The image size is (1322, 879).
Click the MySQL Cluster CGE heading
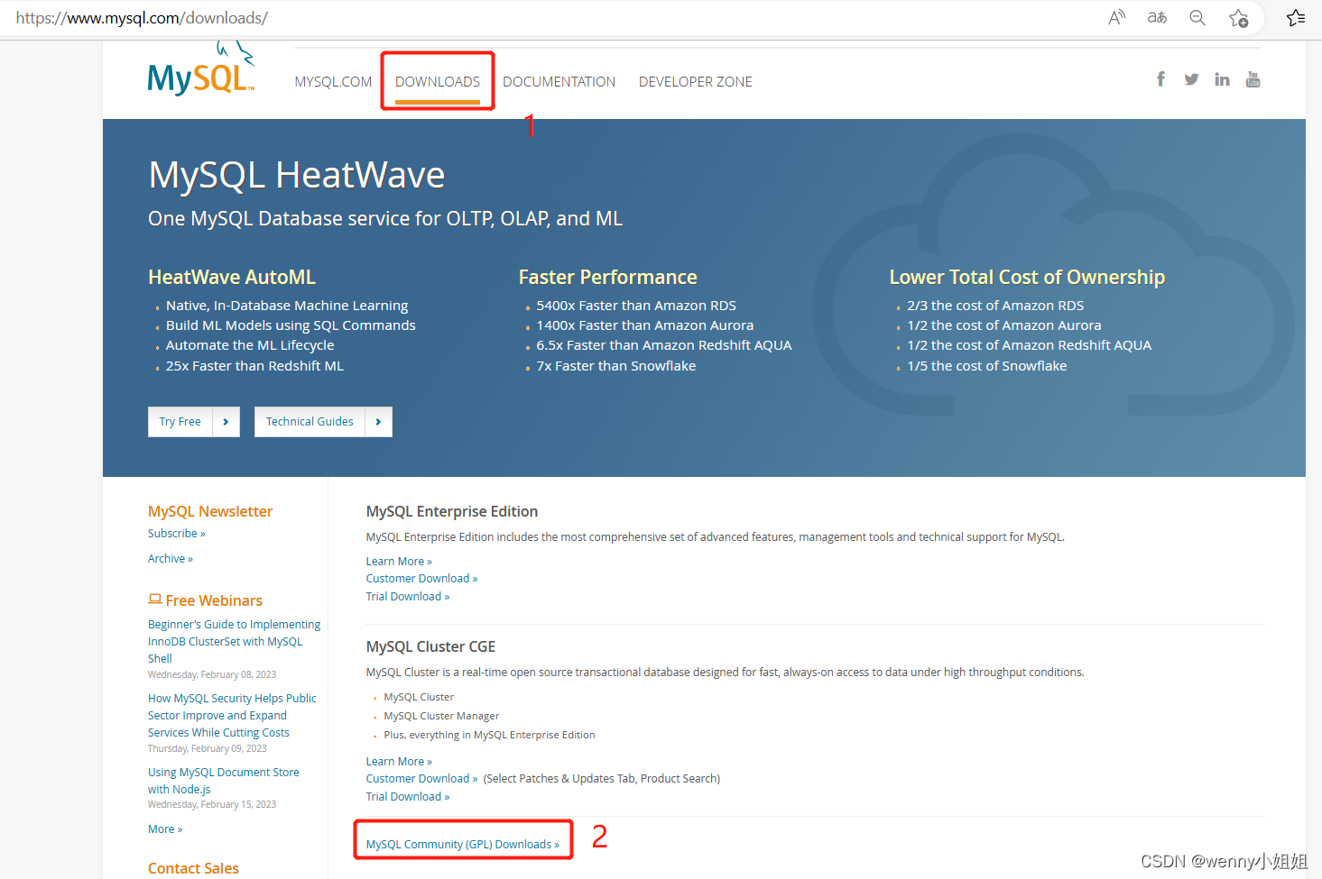click(431, 646)
